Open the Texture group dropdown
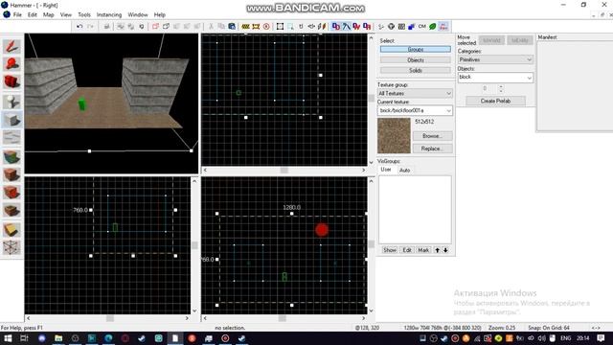The height and width of the screenshot is (345, 613). pyautogui.click(x=415, y=94)
